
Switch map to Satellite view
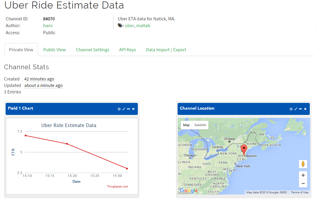pyautogui.click(x=200, y=125)
